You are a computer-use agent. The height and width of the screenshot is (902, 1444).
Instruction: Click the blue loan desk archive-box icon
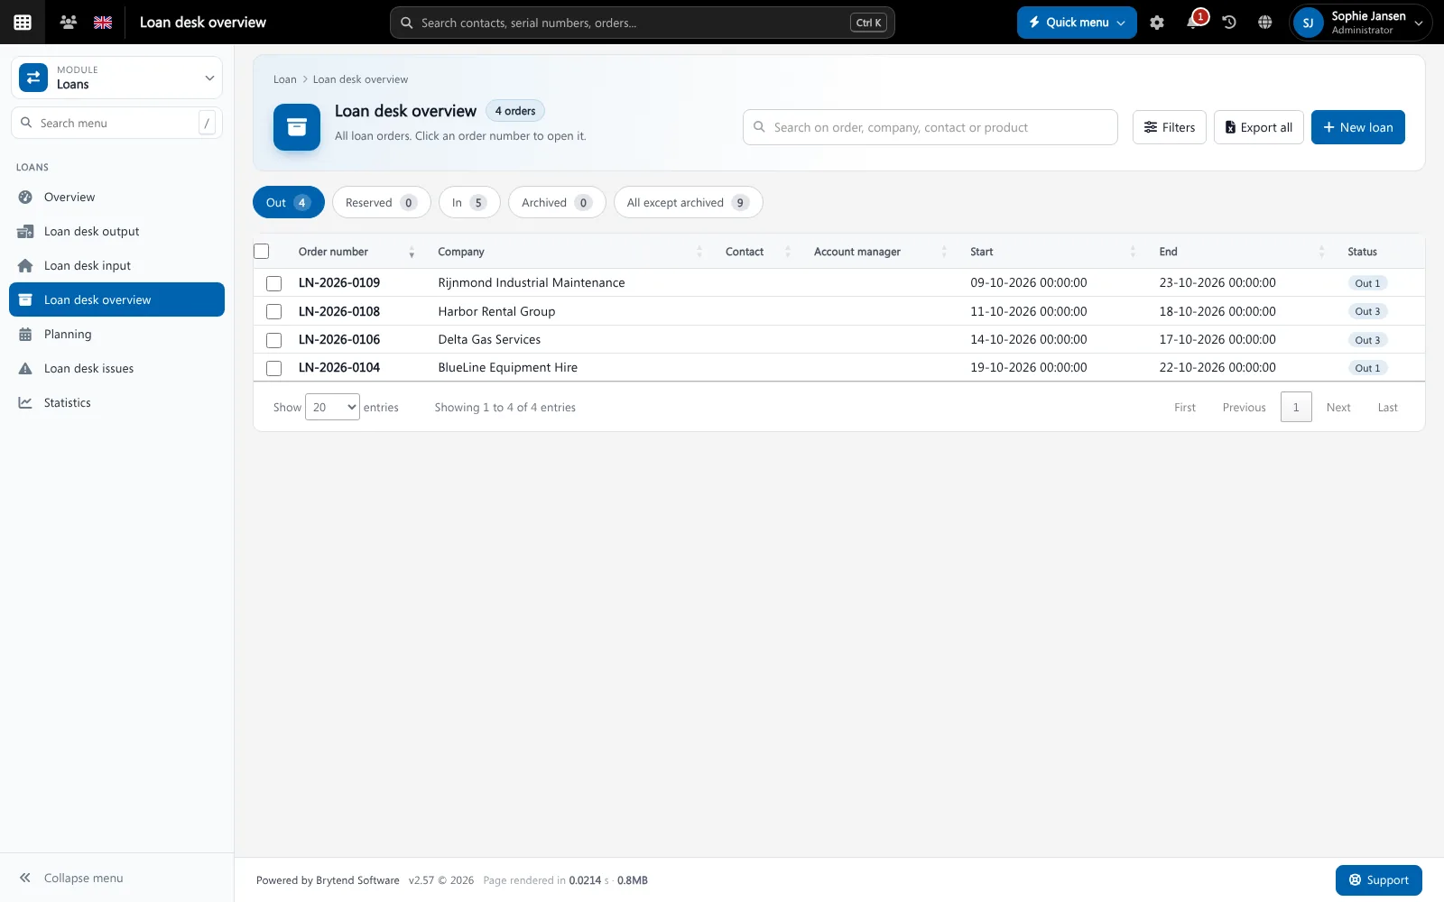[297, 127]
